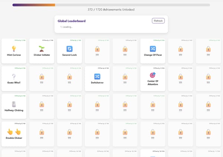
Task: Click the difficulty label on the Switcheroo card
Action: coord(103,68)
